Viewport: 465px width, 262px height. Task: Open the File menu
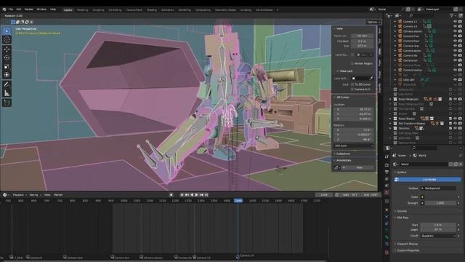[x=11, y=9]
